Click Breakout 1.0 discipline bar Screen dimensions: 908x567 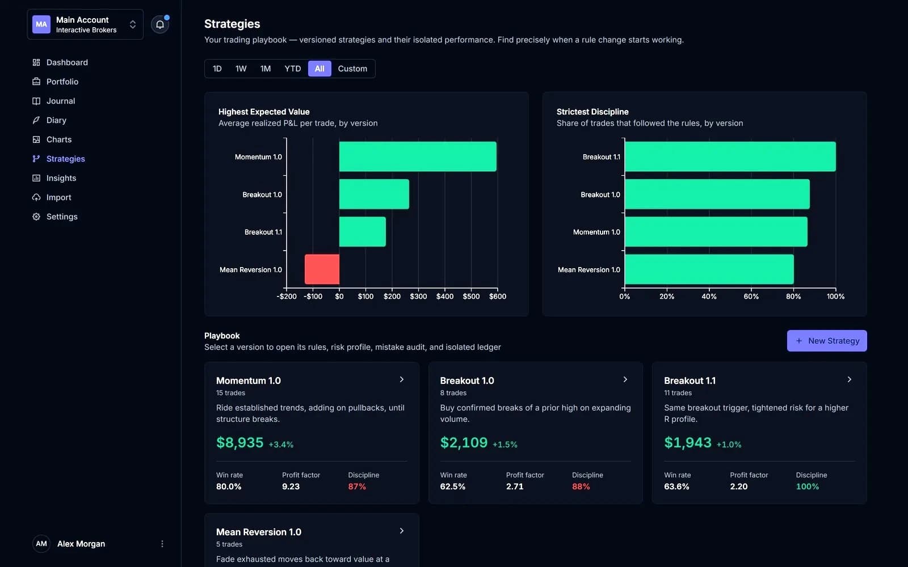(x=717, y=194)
